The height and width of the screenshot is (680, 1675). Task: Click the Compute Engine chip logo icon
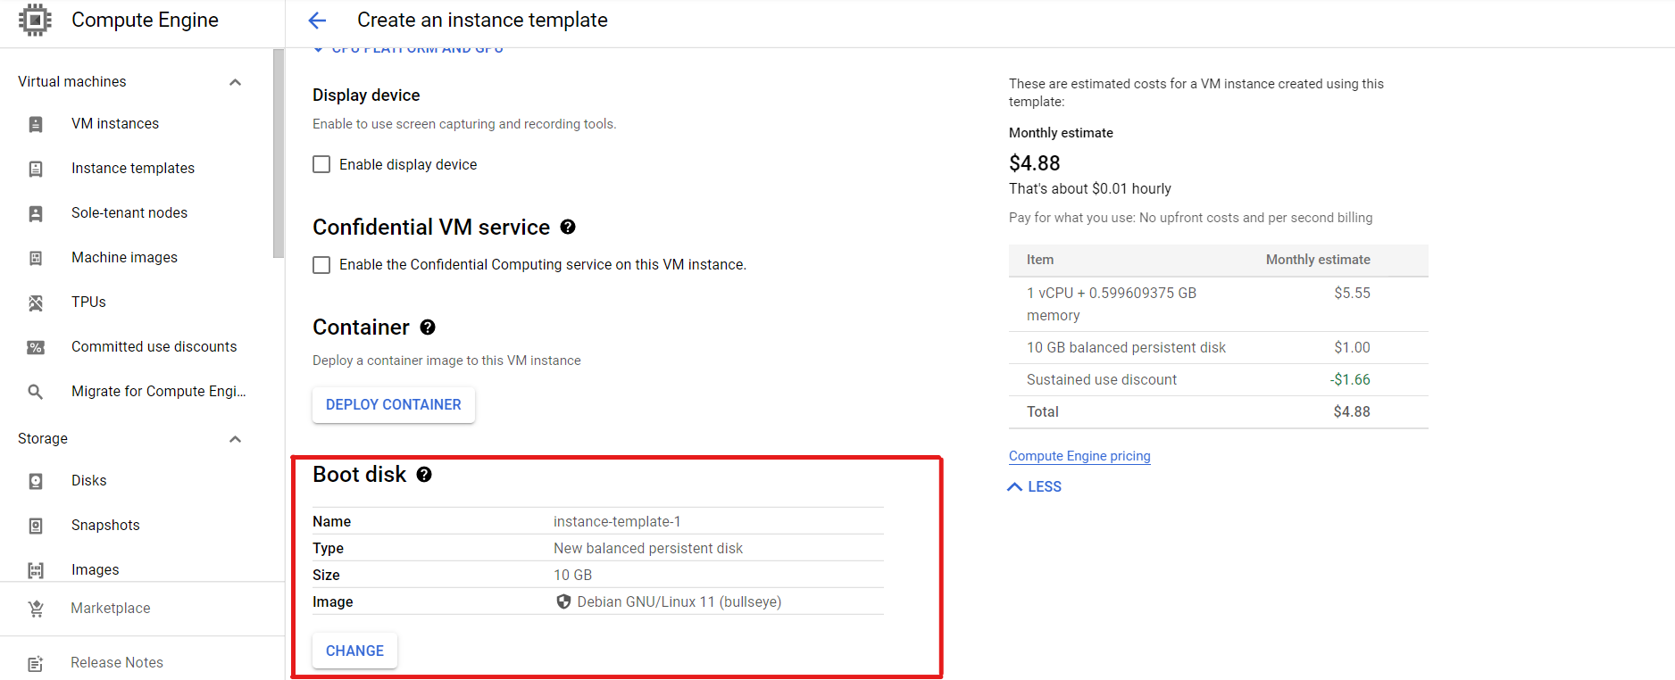[x=35, y=20]
